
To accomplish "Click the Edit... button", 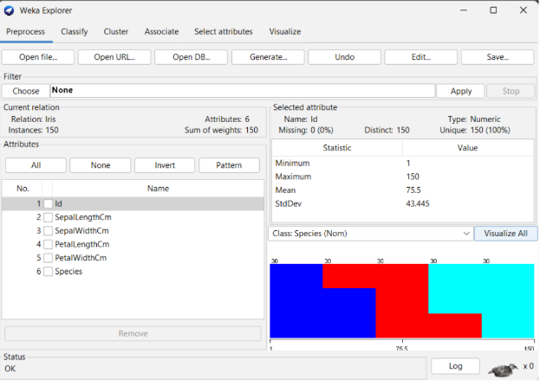I will click(x=421, y=57).
